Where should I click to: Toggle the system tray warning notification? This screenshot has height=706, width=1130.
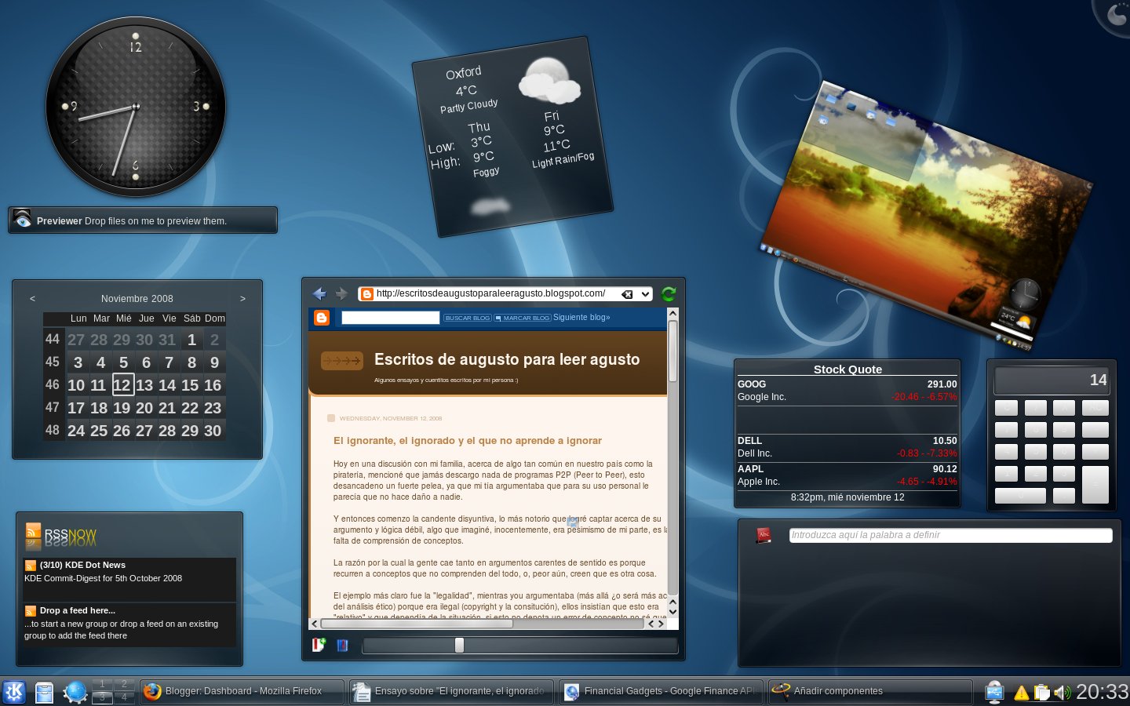point(1020,692)
